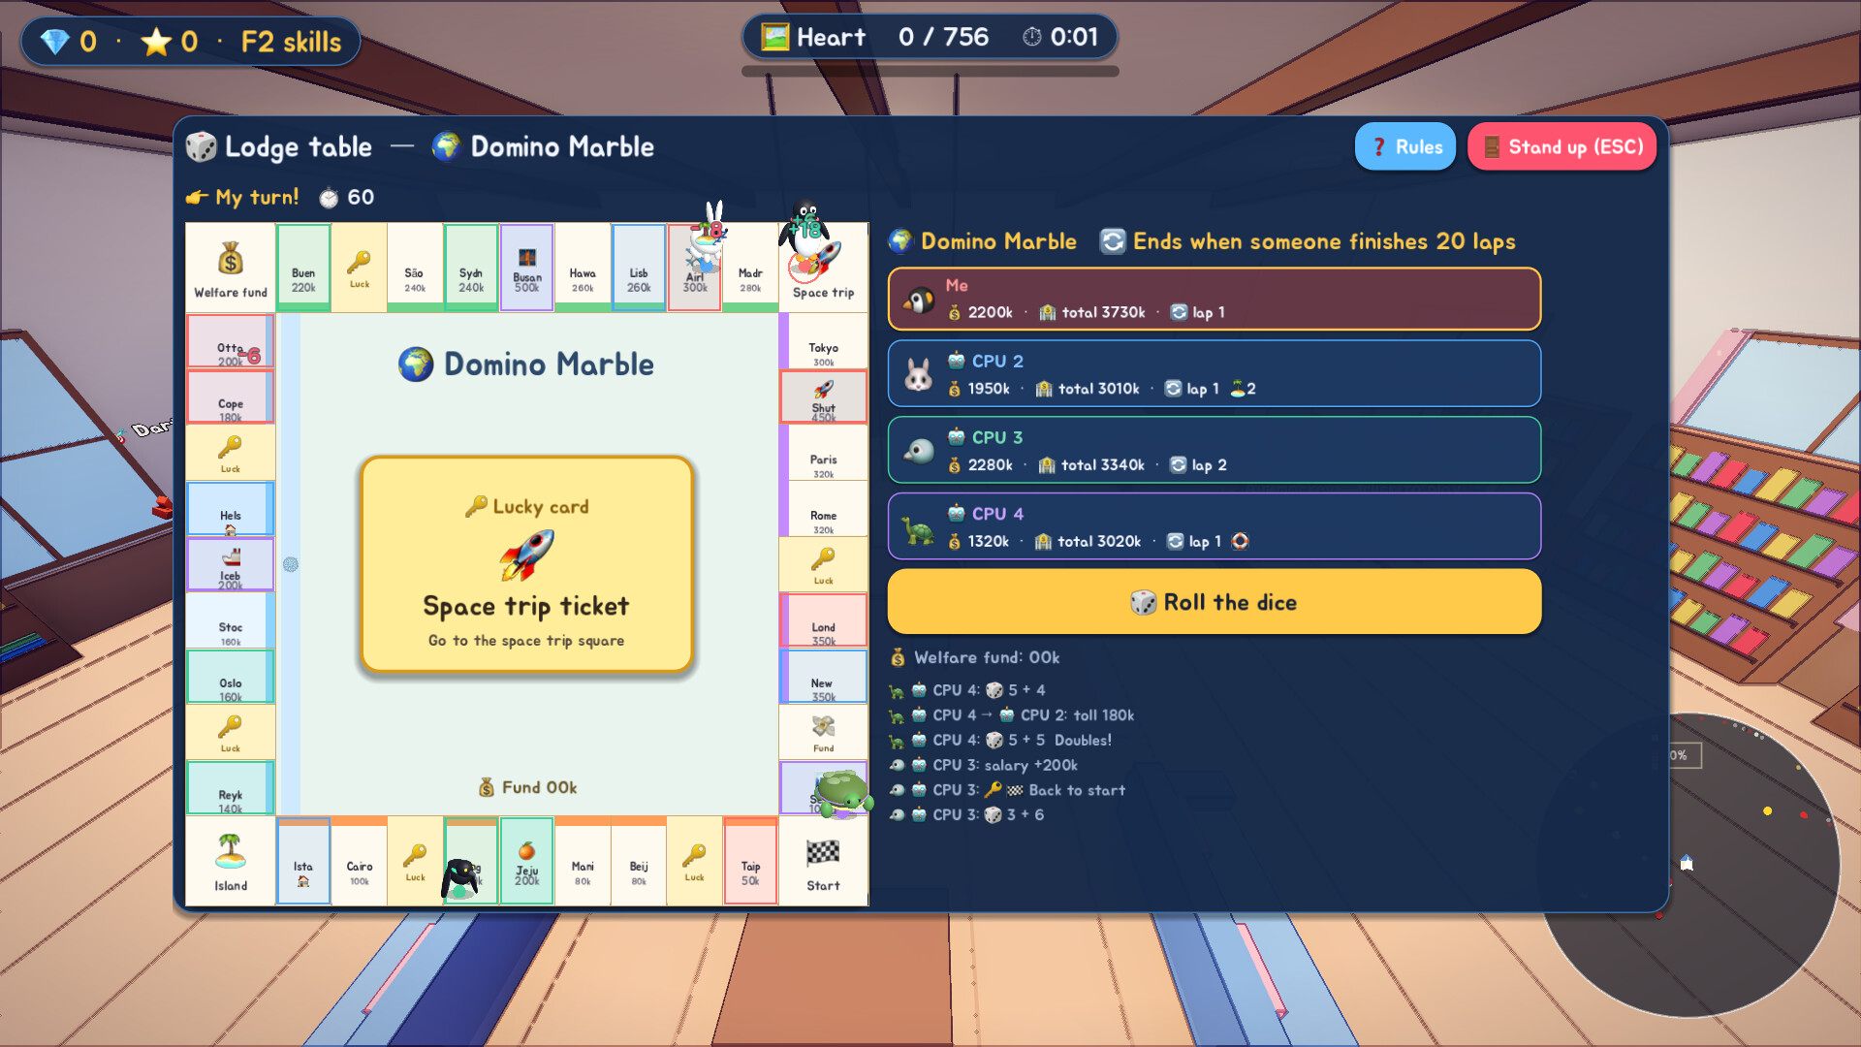Click the Tokyo 300k property tile
The image size is (1861, 1047).
click(823, 340)
